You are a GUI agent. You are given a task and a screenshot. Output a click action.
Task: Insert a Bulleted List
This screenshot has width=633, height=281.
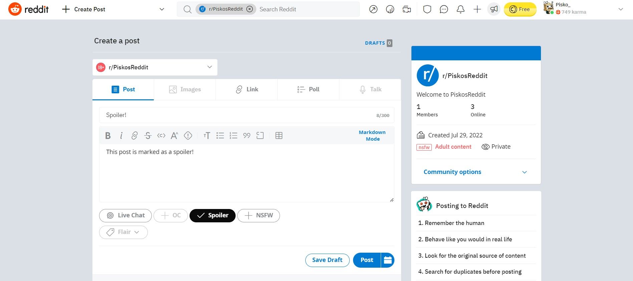coord(220,135)
